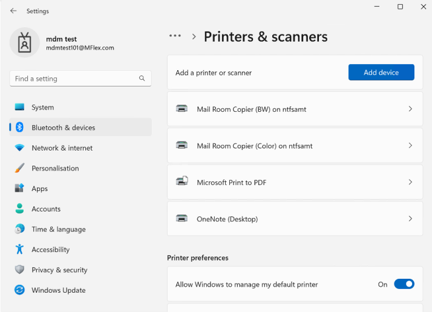Minimize the Settings window
Image resolution: width=432 pixels, height=312 pixels.
tap(377, 7)
